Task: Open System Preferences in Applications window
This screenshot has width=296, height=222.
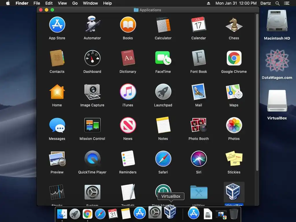Action: (x=92, y=192)
